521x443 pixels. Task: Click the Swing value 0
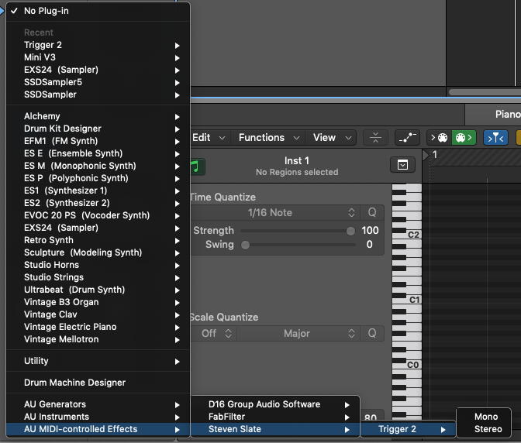pos(370,245)
